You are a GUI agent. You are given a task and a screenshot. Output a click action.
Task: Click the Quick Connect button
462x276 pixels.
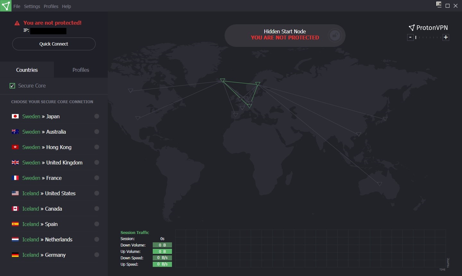pyautogui.click(x=54, y=44)
